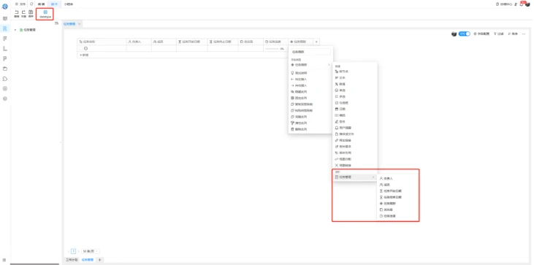Choose the 数值 number field type
Screen dimensions: 534x265
tap(340, 84)
